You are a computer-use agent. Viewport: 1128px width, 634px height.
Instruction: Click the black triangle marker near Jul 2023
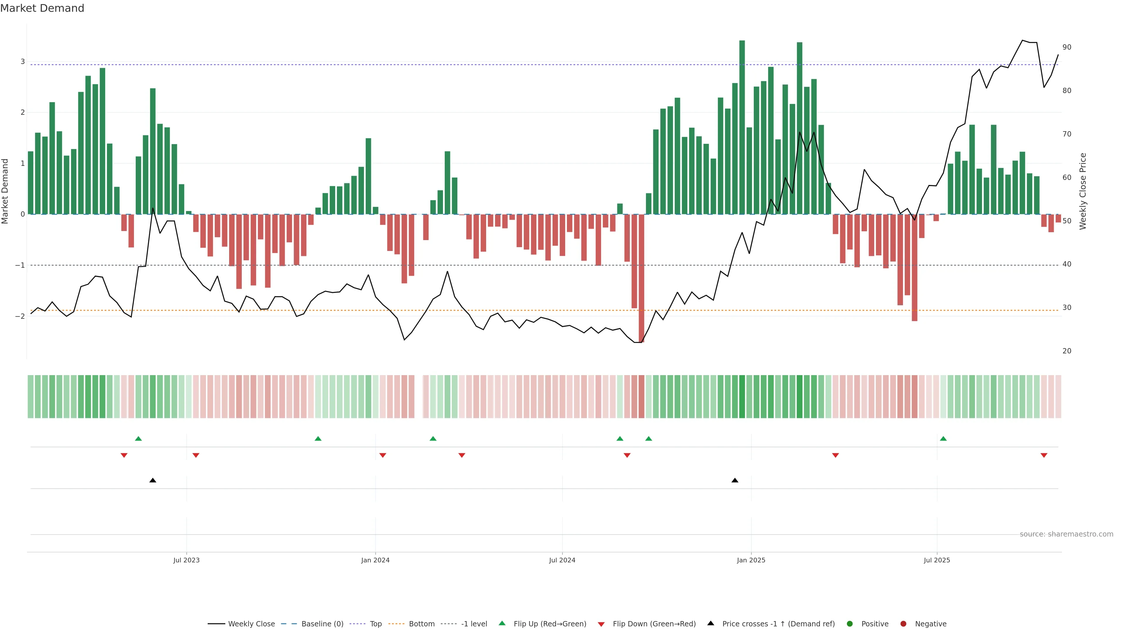coord(152,480)
